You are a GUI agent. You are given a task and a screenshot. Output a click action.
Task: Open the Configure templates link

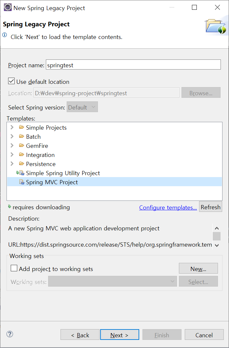pos(168,207)
